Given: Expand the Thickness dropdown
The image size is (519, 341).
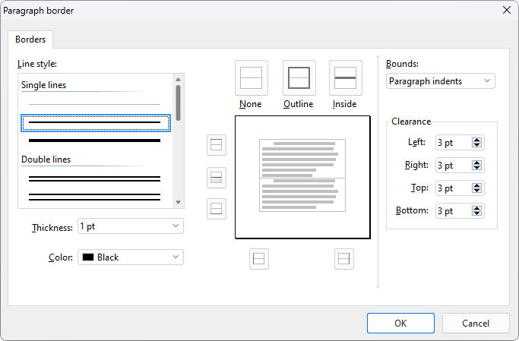Looking at the screenshot, I should tap(130, 226).
